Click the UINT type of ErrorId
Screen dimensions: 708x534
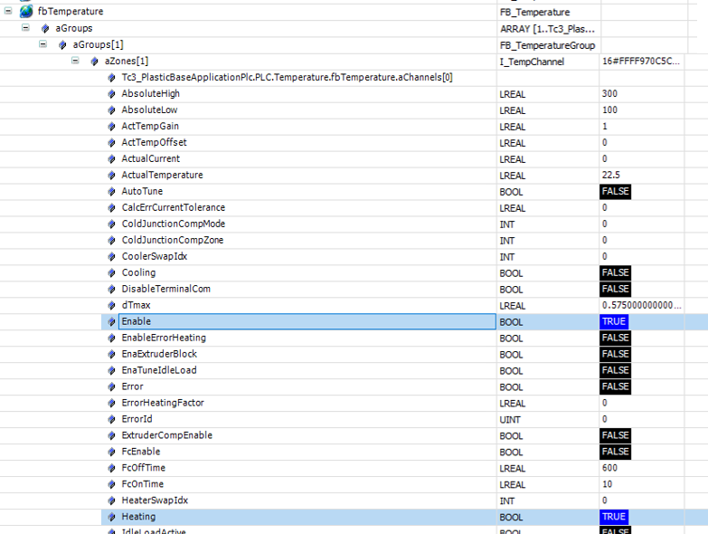[x=510, y=420]
